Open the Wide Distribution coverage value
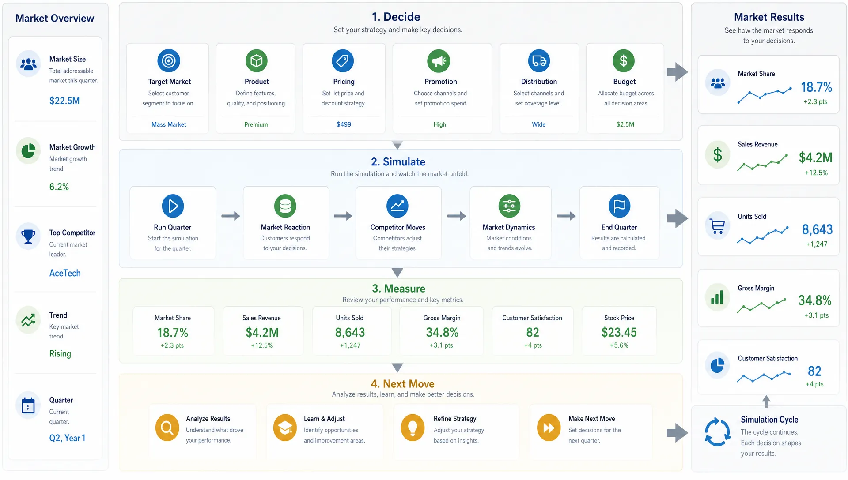The image size is (848, 480). (x=538, y=125)
